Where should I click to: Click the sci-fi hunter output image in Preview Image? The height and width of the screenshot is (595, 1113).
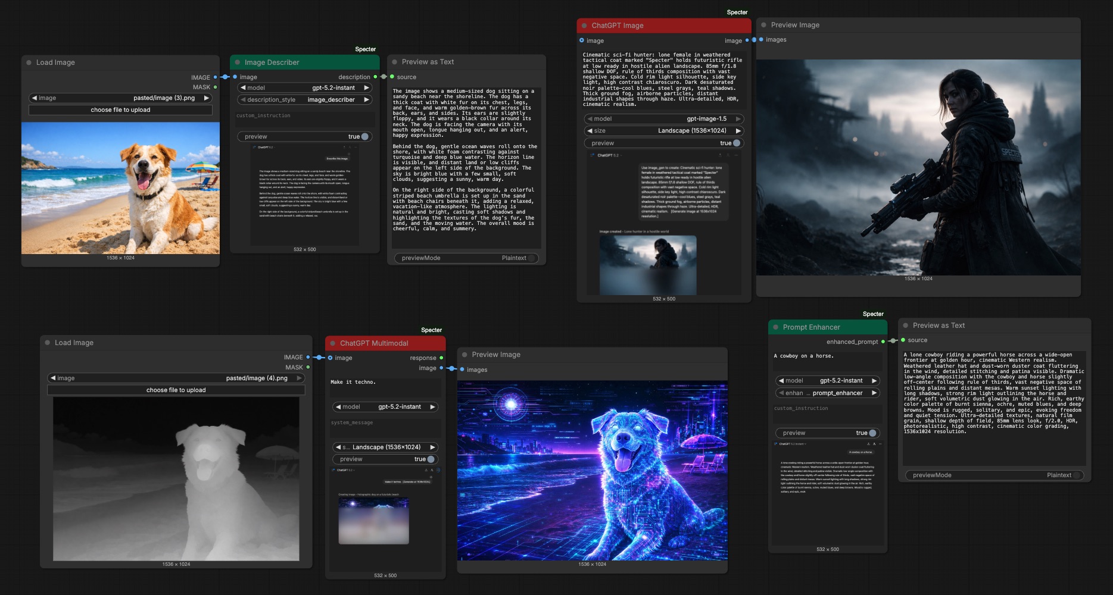point(918,167)
